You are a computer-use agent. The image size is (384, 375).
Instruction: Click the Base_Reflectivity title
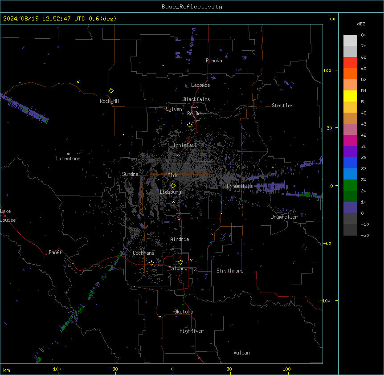pos(192,7)
